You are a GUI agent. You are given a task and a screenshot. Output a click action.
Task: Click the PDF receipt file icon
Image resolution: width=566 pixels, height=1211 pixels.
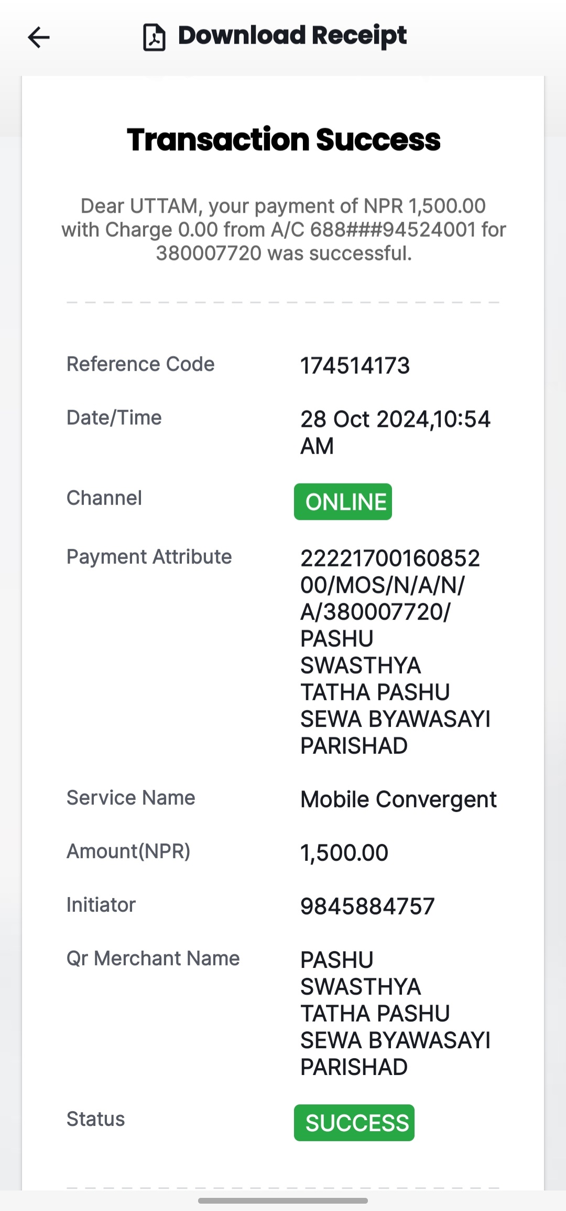click(154, 37)
